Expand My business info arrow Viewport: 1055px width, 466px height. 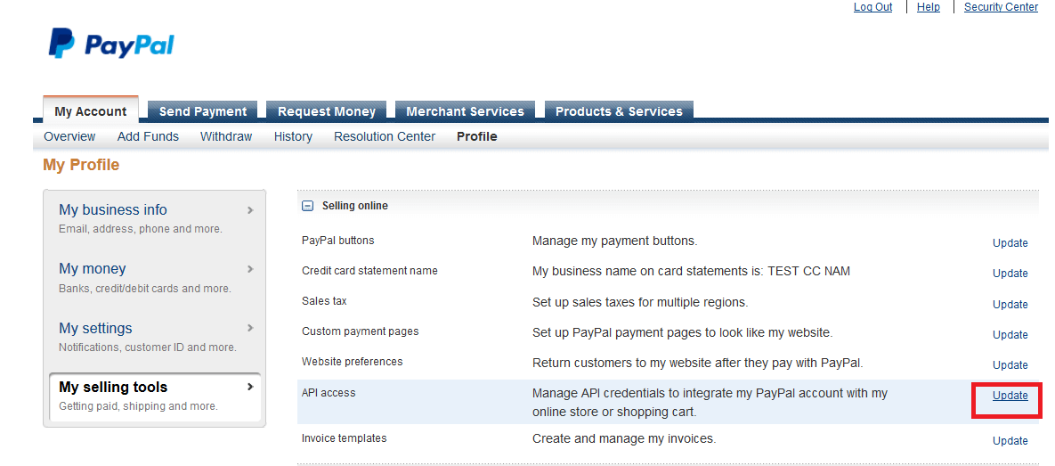(x=250, y=210)
